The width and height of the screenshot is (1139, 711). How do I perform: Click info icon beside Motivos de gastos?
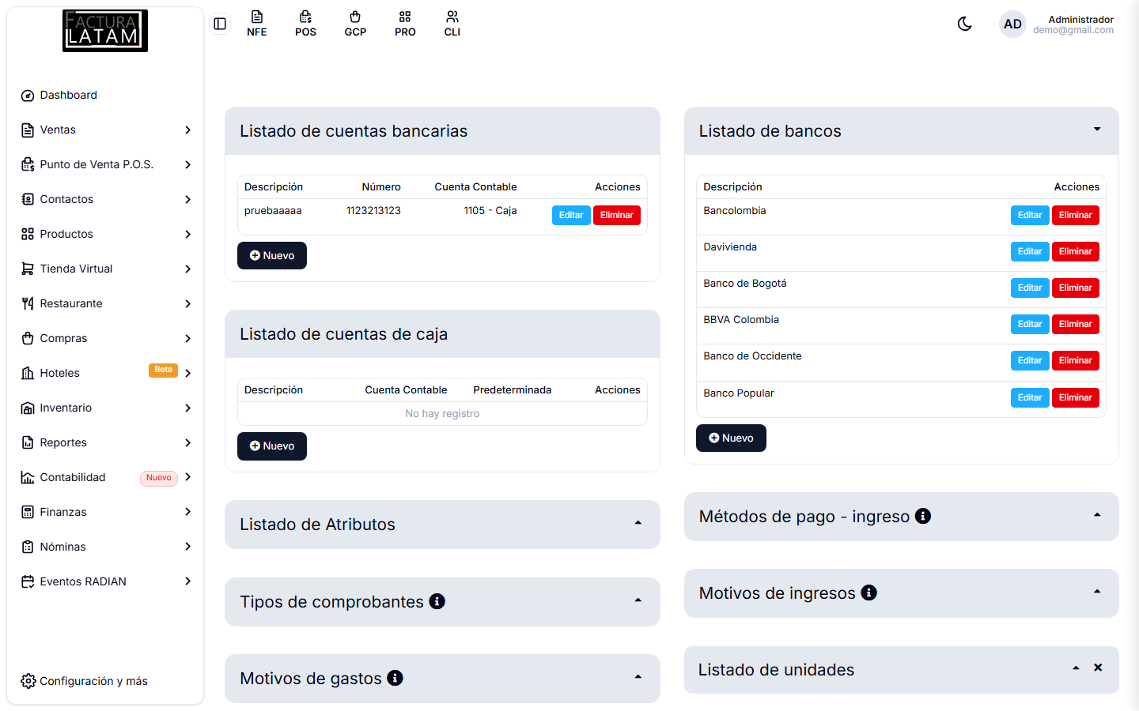point(395,678)
